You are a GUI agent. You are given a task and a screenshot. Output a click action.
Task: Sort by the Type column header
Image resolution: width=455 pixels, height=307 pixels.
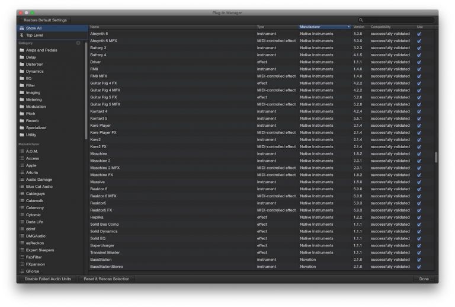click(277, 27)
